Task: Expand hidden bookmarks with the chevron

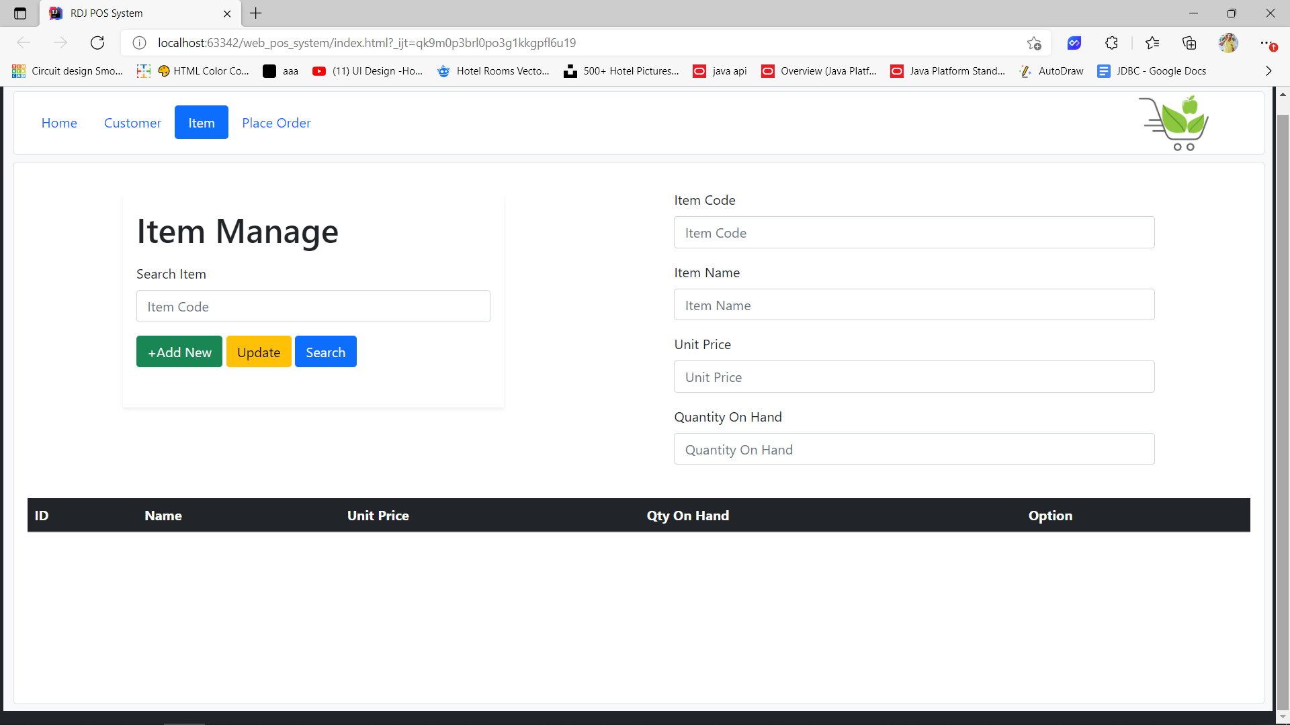Action: coord(1268,70)
